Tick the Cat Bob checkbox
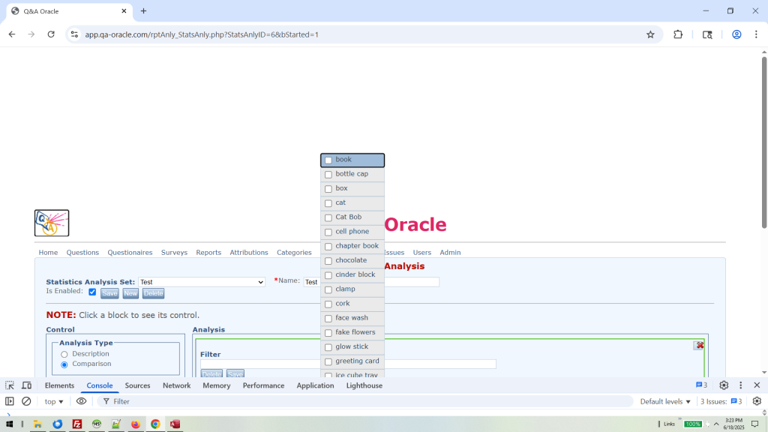 328,217
